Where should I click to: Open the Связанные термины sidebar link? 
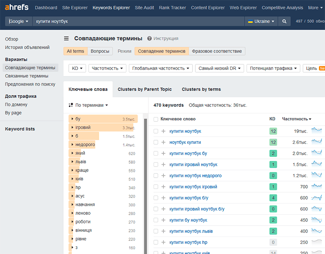pyautogui.click(x=27, y=76)
